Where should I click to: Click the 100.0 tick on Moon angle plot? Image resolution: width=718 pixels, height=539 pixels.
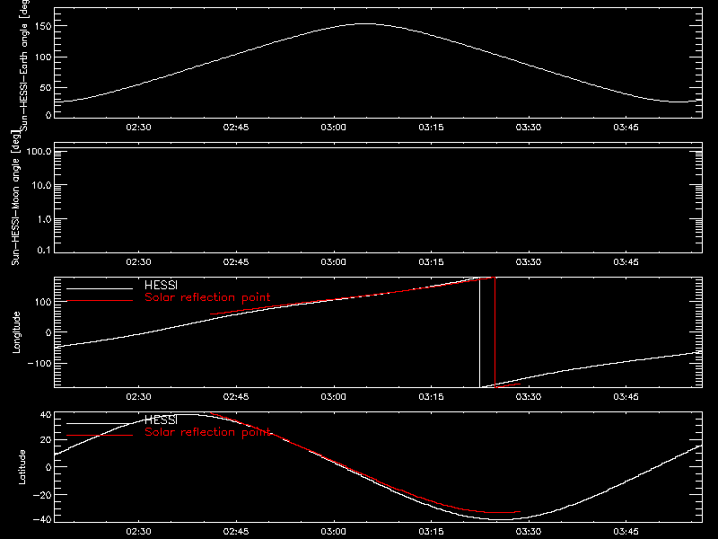pyautogui.click(x=39, y=151)
